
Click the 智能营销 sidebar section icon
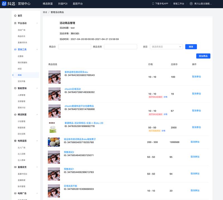15,88
